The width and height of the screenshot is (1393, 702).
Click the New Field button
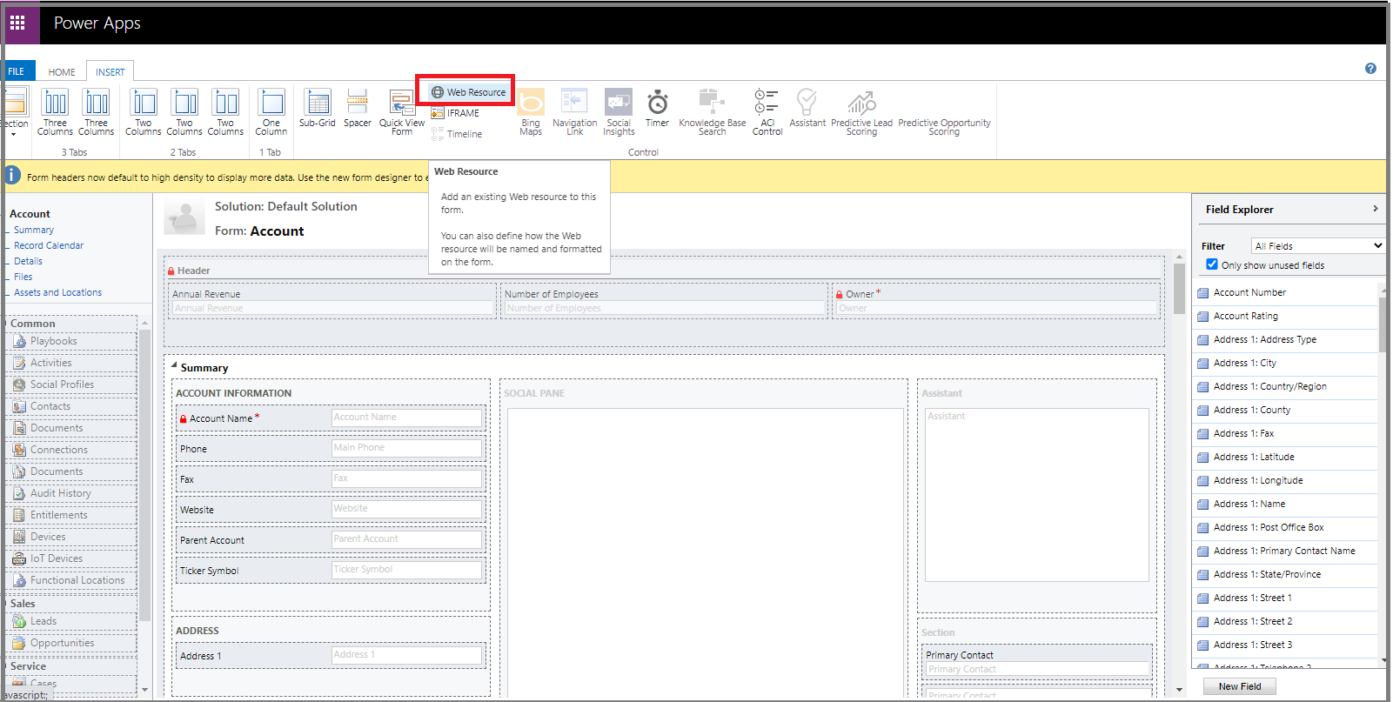pos(1240,686)
